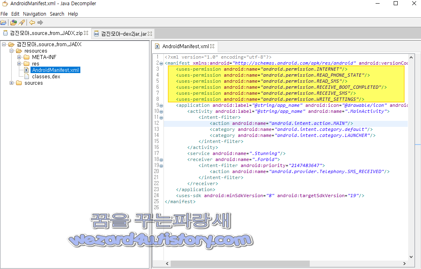Switch to the 검진모아-dex2jar.jar tab
The image size is (421, 269).
coord(121,34)
